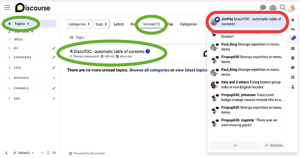The image size is (300, 158).
Task: Open the tags filter dropdown
Action: [102, 24]
